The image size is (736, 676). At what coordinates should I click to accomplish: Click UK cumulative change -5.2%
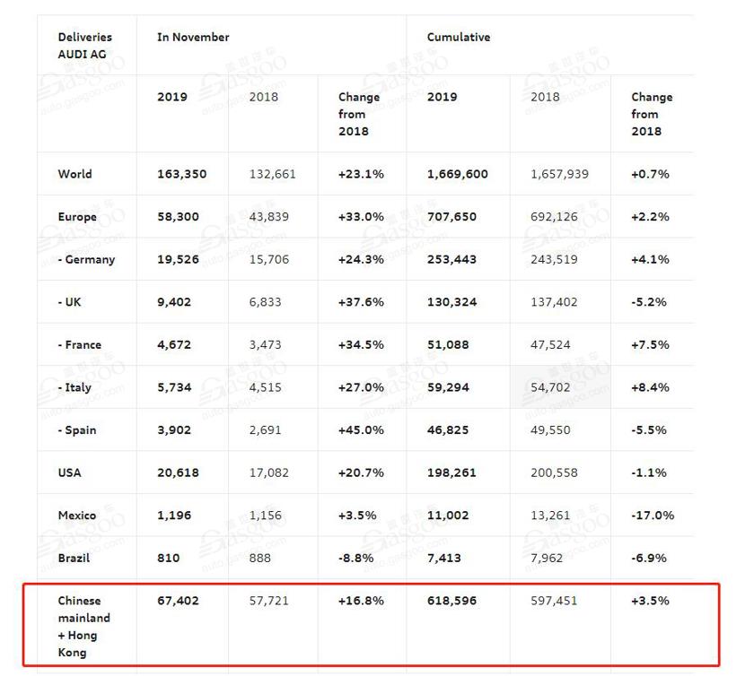[649, 302]
